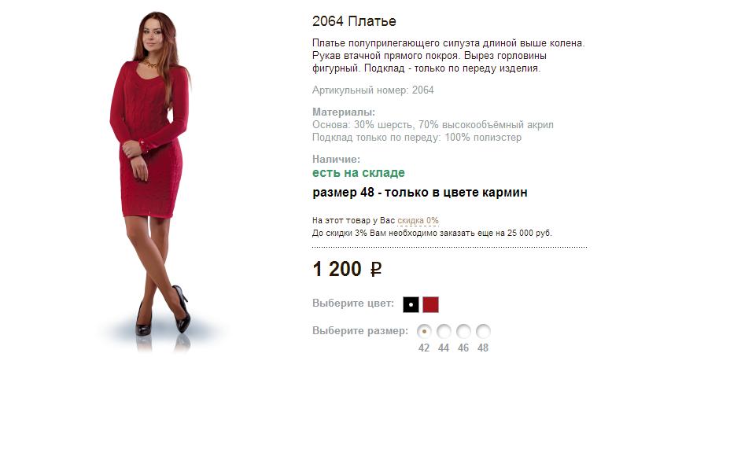Click the "размер 48 - только в цвете кармин" notice
The height and width of the screenshot is (471, 741).
419,193
